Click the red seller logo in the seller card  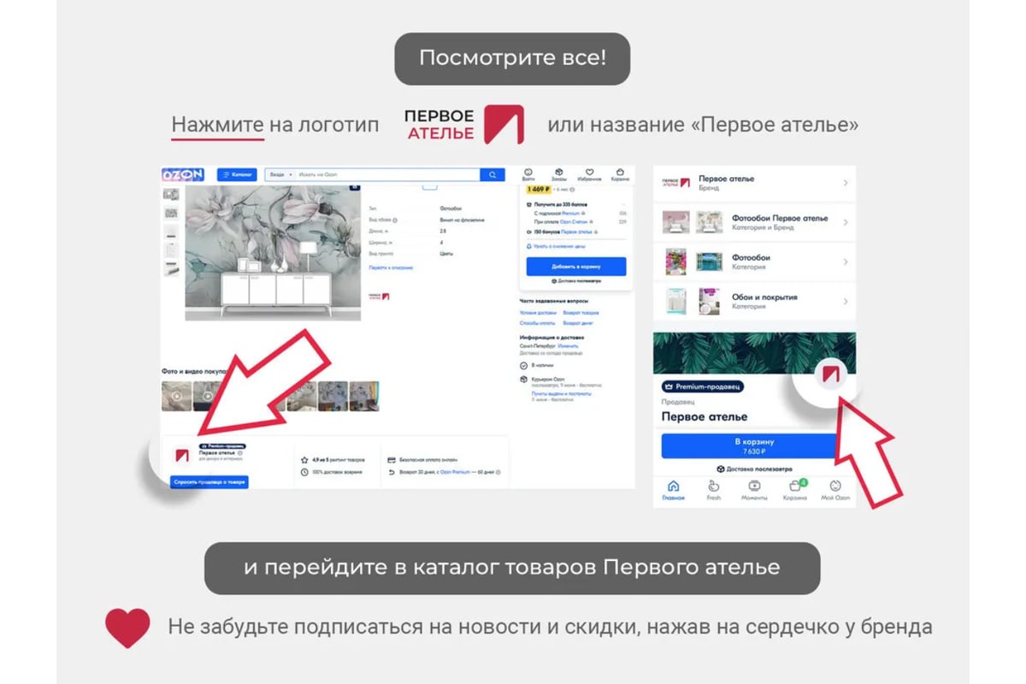tap(181, 456)
